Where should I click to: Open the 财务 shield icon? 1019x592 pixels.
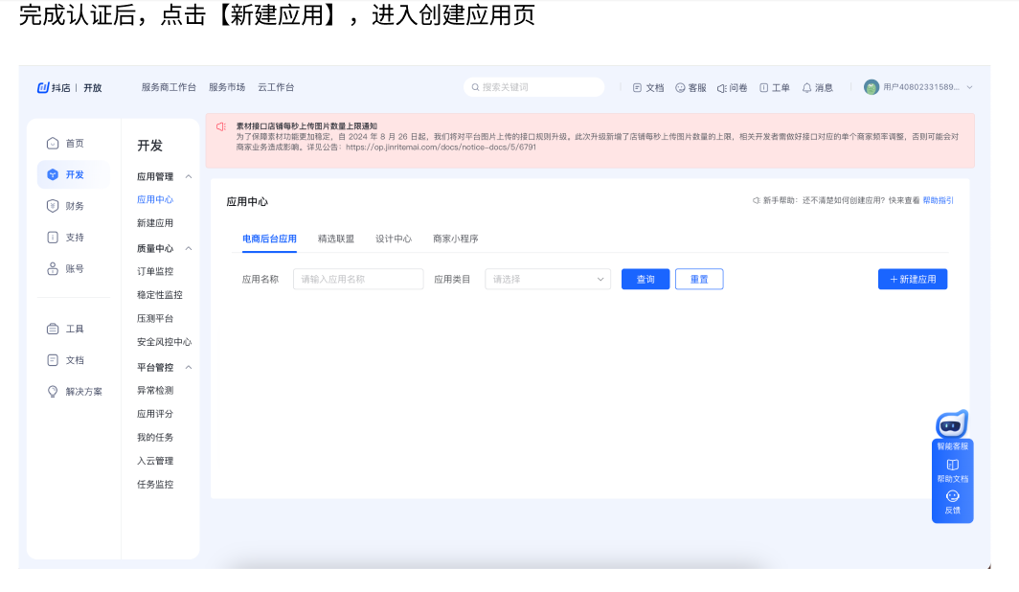[x=53, y=205]
